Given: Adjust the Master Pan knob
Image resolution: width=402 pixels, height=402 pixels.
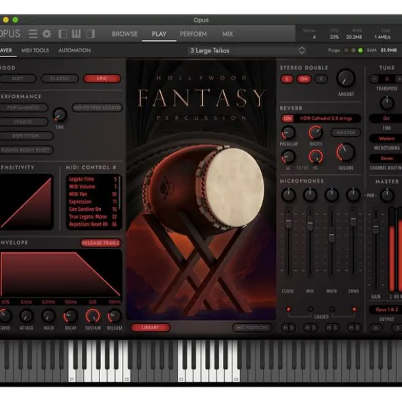Looking at the screenshot, I should [x=387, y=195].
